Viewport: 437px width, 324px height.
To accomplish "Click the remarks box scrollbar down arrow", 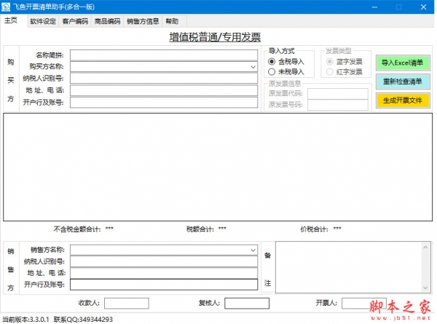I will pyautogui.click(x=425, y=288).
